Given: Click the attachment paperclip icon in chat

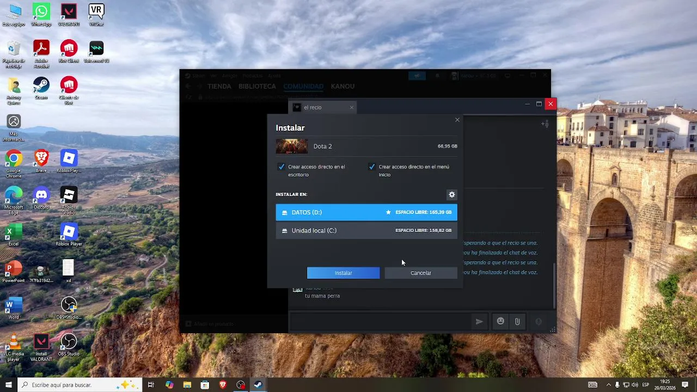Looking at the screenshot, I should [x=517, y=321].
